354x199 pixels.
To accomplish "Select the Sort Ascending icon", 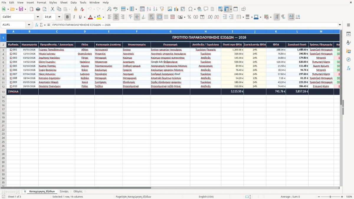I will pyautogui.click(x=149, y=9).
